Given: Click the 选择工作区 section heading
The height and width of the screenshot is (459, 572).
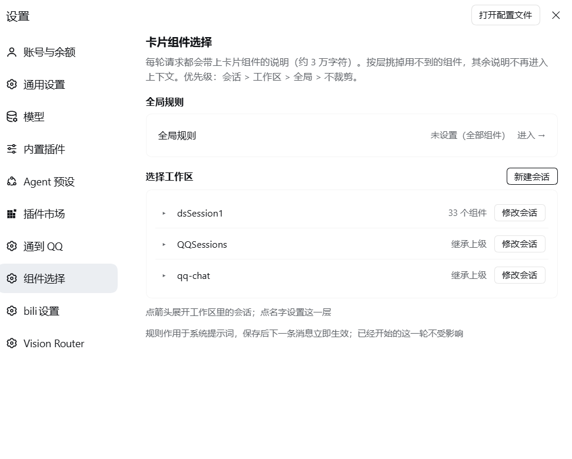Looking at the screenshot, I should (x=169, y=177).
